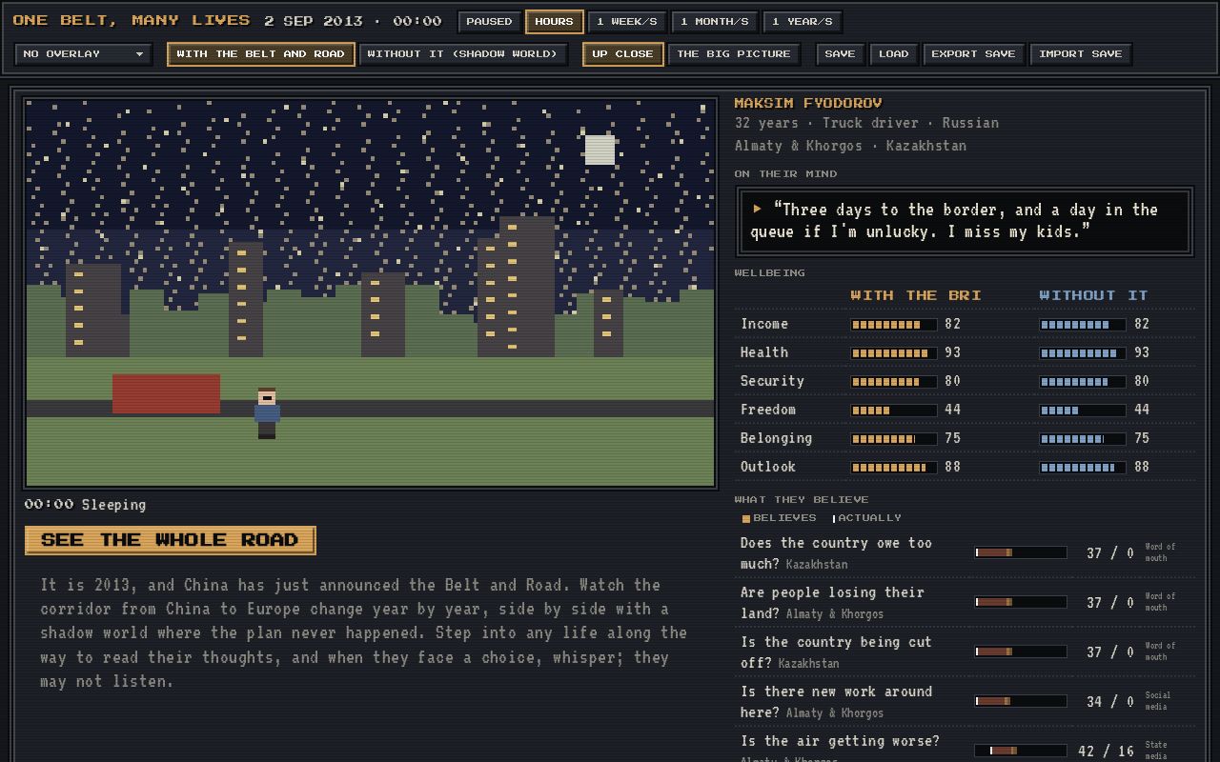Click the truck driver character in the scene

coord(267,413)
